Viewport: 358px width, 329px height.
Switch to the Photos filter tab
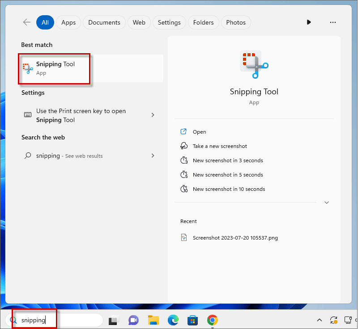coord(236,22)
